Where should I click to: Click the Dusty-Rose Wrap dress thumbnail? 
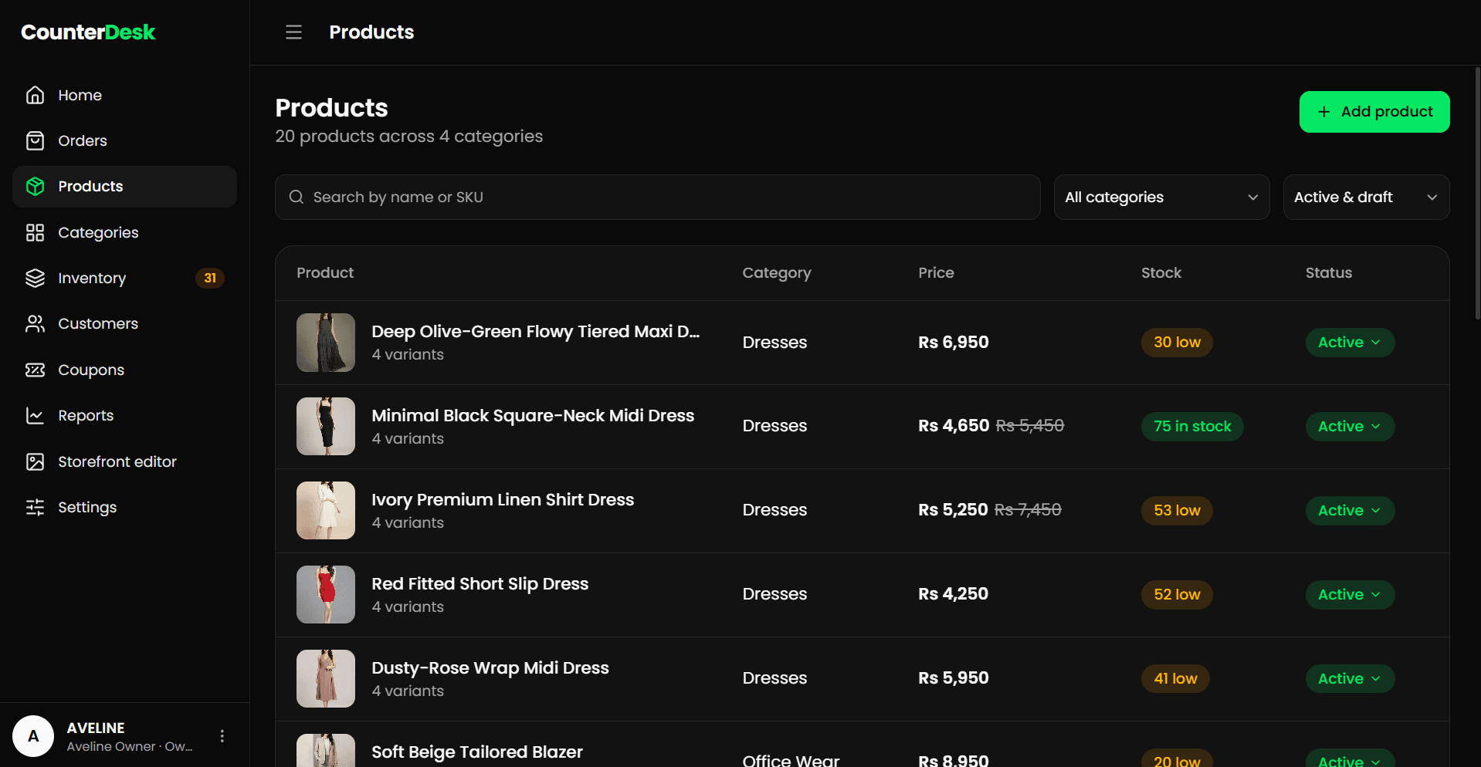[326, 679]
